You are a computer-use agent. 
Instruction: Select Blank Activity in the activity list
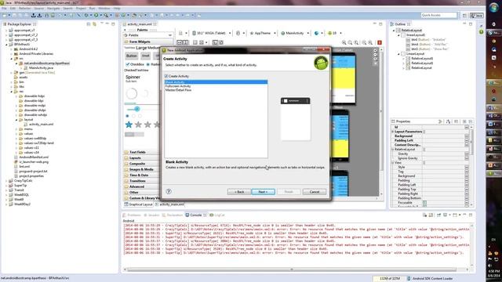tap(216, 82)
